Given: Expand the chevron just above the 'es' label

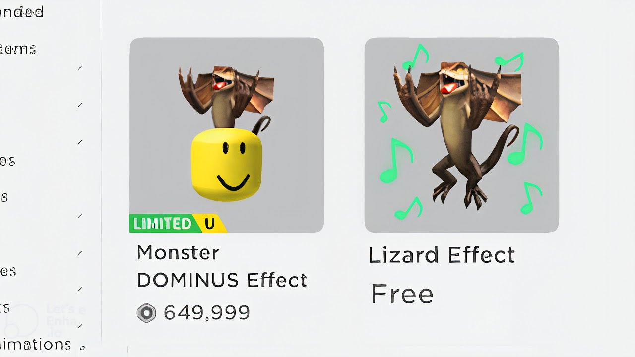Looking at the screenshot, I should pyautogui.click(x=80, y=253).
